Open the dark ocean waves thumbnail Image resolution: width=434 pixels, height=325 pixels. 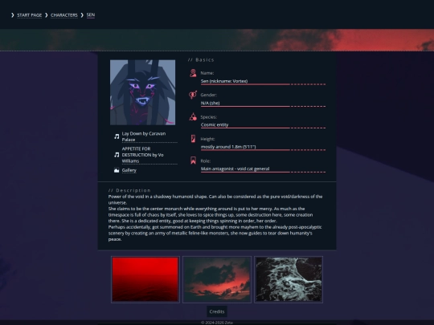289,279
